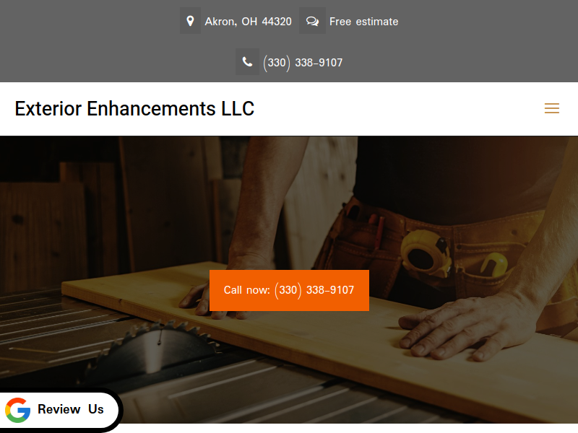The width and height of the screenshot is (578, 433).
Task: Dial the top bar (330) 338-9107 number
Action: pyautogui.click(x=303, y=63)
